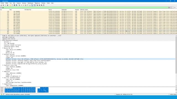Sort by the Destination column header
Viewport: 177px width, 99px height.
click(64, 10)
